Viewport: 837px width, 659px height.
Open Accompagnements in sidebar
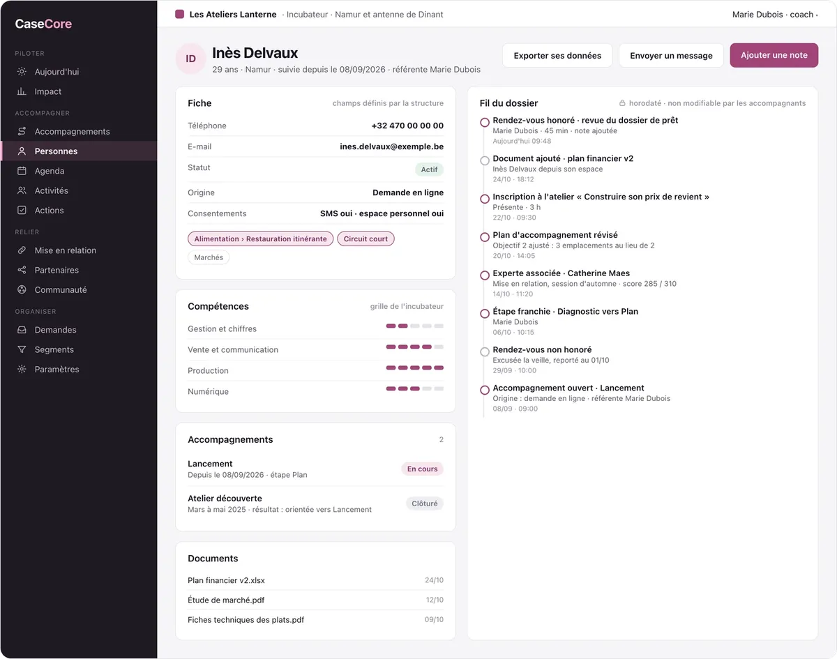[x=79, y=131]
